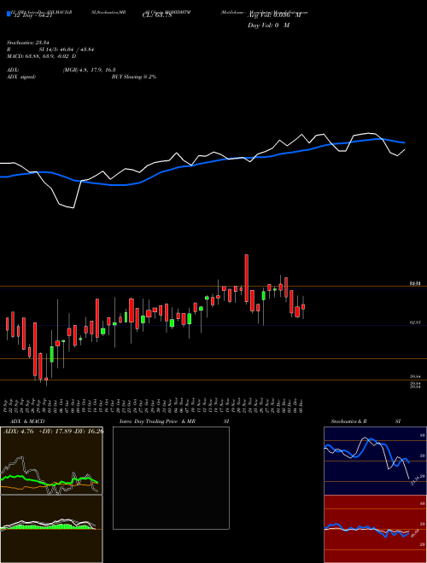
Task: Click the 'Day Vol: 0 M' label
Action: point(268,25)
